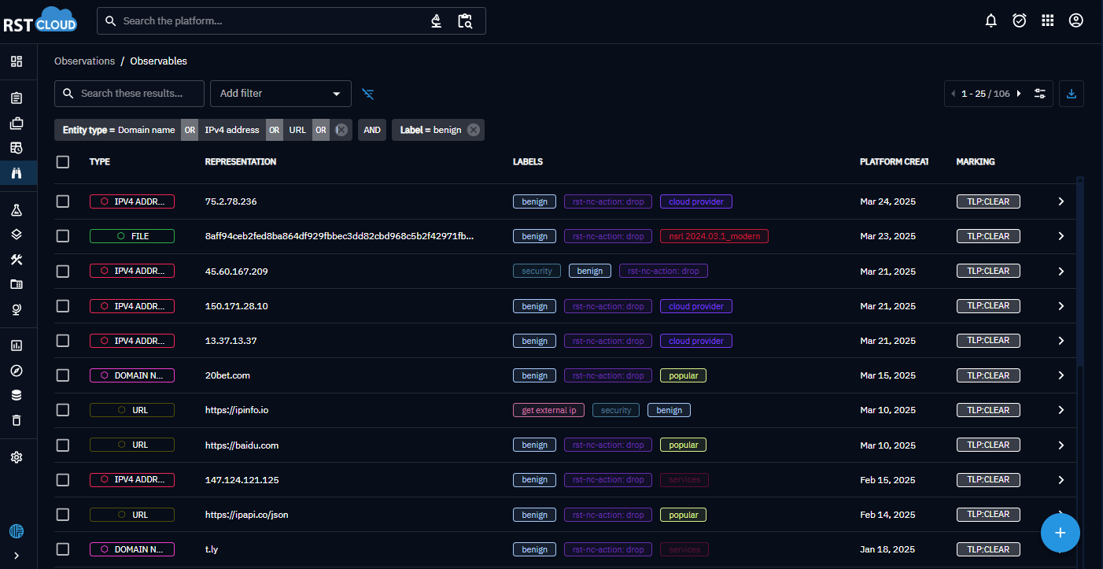Viewport: 1103px width, 569px height.
Task: Check the box for row https://ipinfo.io
Action: click(x=63, y=410)
